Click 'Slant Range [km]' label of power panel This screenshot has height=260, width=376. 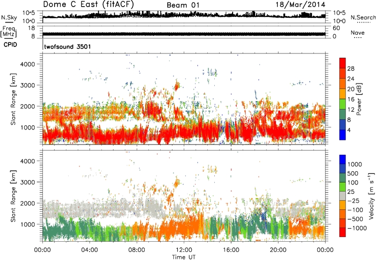13,99
